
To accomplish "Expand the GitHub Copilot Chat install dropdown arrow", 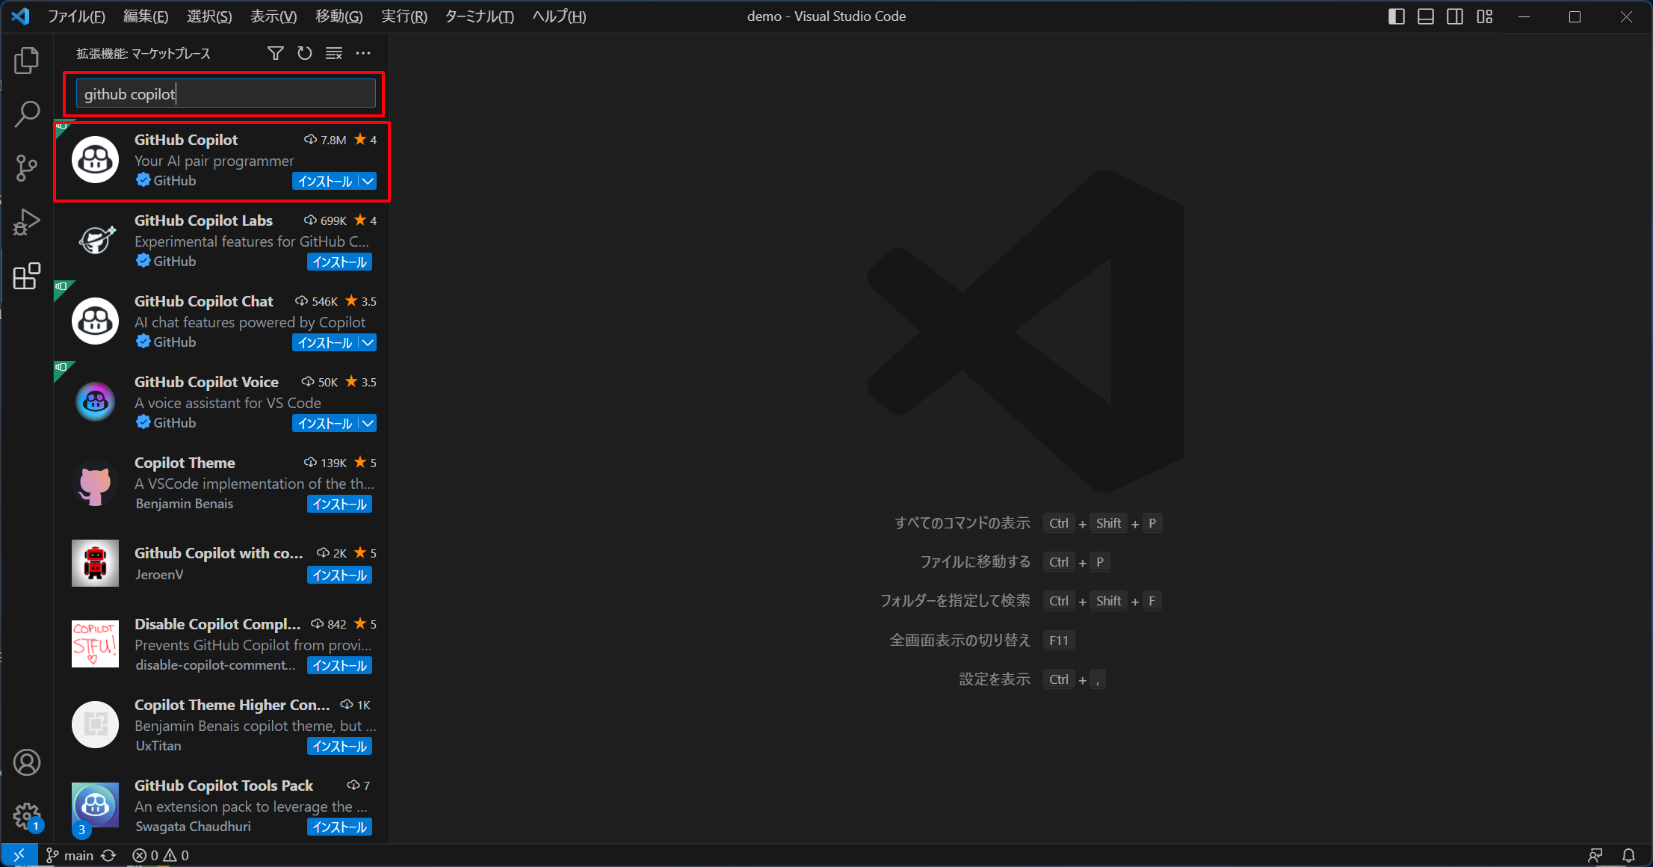I will [x=368, y=343].
